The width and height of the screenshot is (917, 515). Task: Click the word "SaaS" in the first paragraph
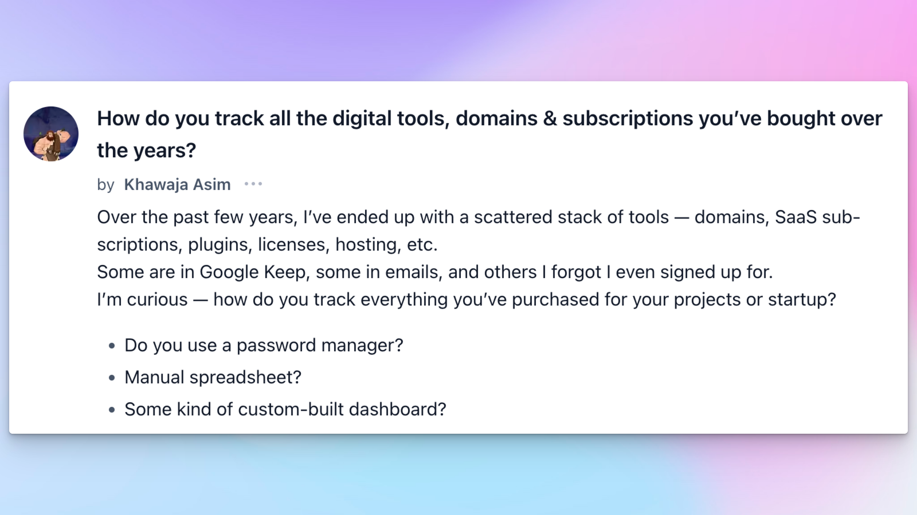[x=795, y=217]
